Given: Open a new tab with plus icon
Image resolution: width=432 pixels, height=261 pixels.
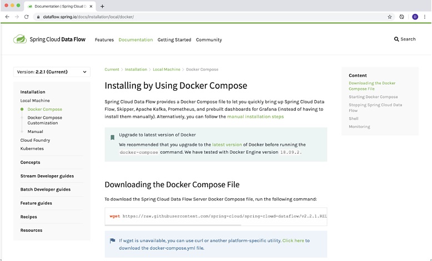Looking at the screenshot, I should 102,6.
